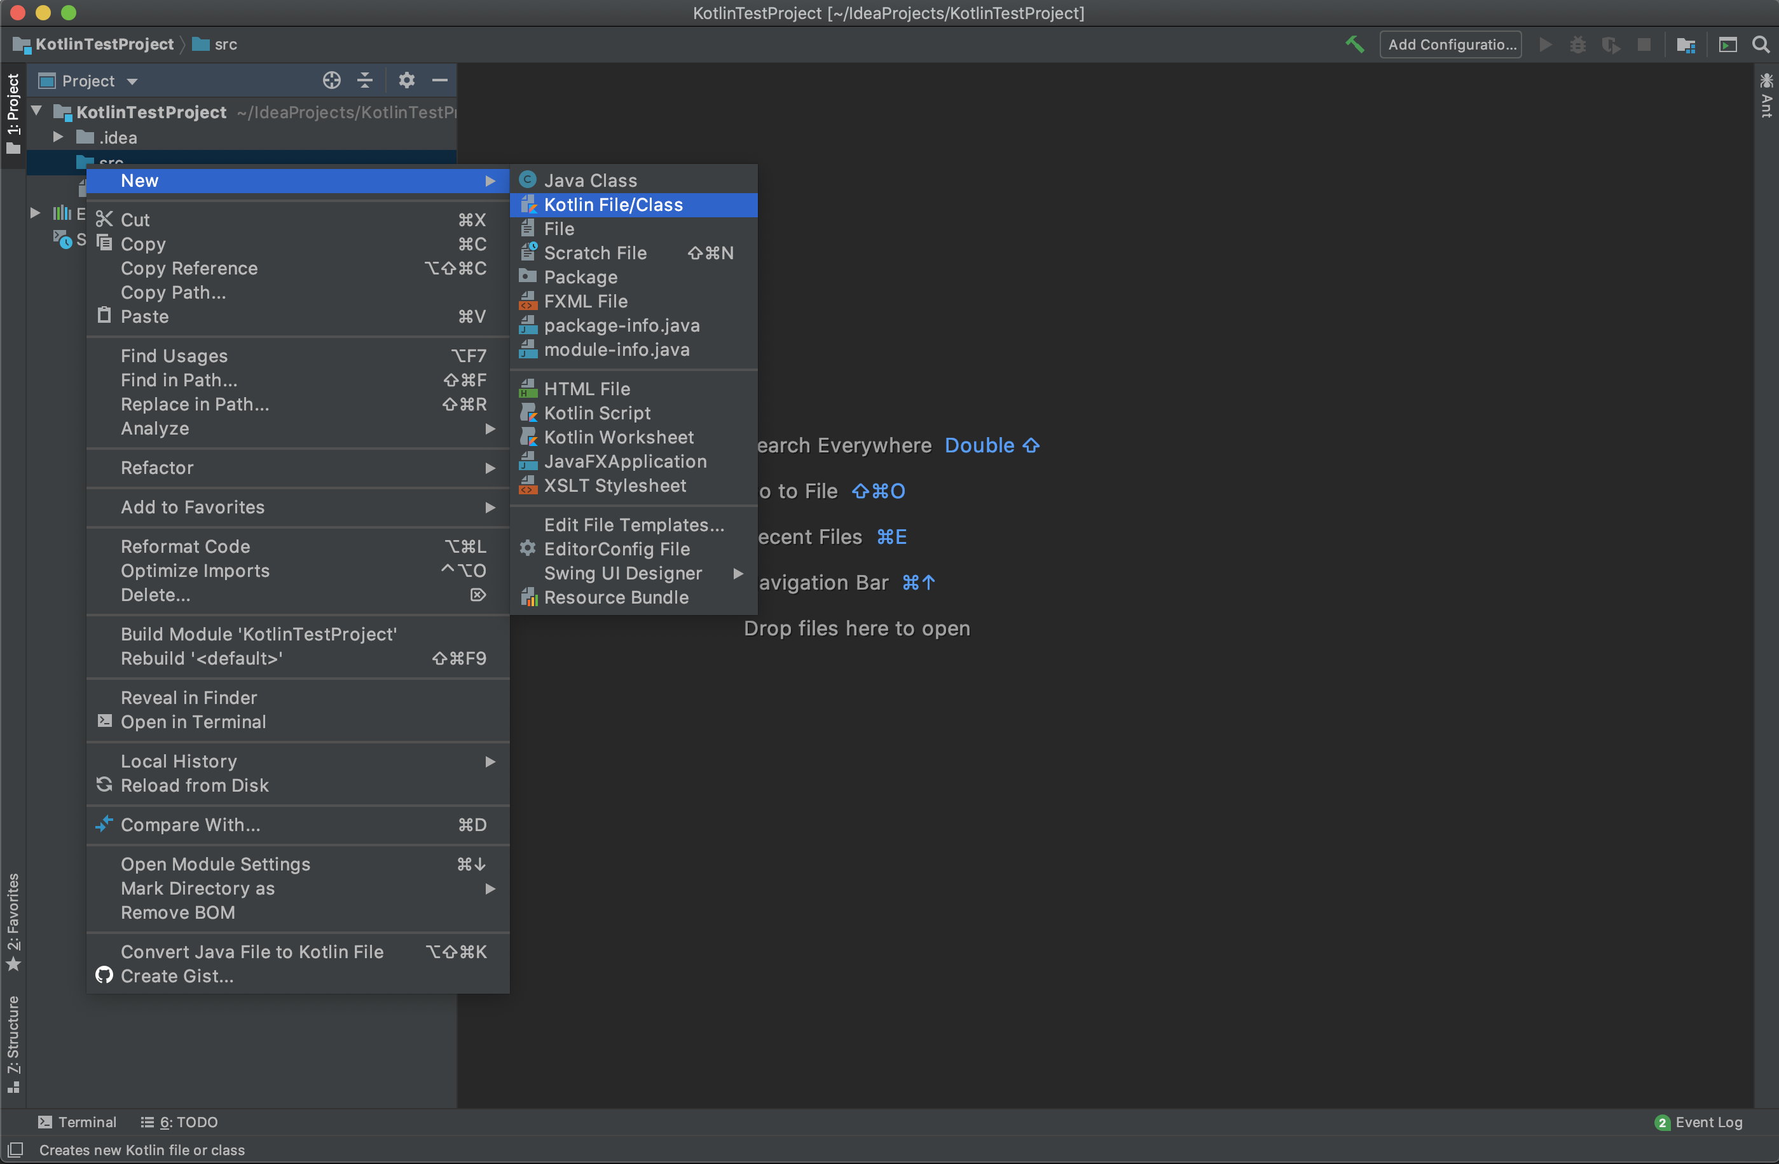
Task: Choose Open in Terminal from context menu
Action: (x=193, y=722)
